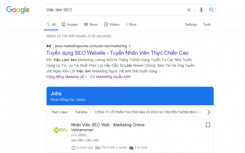Apply the Past 3 days filter chip
This screenshot has height=153, width=245.
click(x=60, y=112)
